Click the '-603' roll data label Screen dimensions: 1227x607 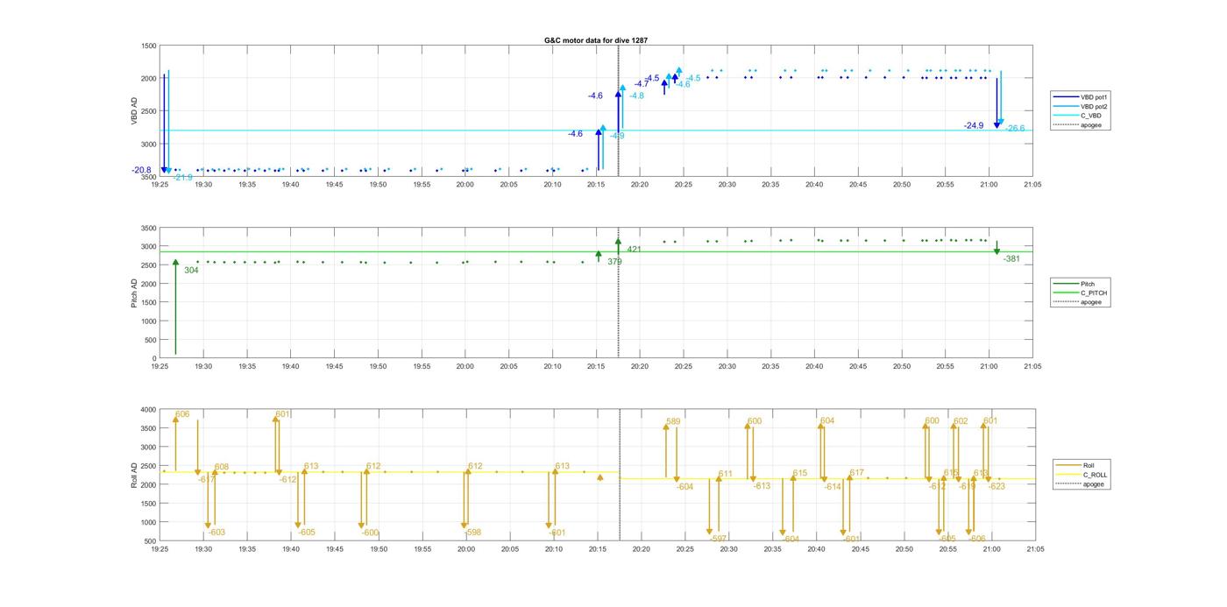[216, 533]
